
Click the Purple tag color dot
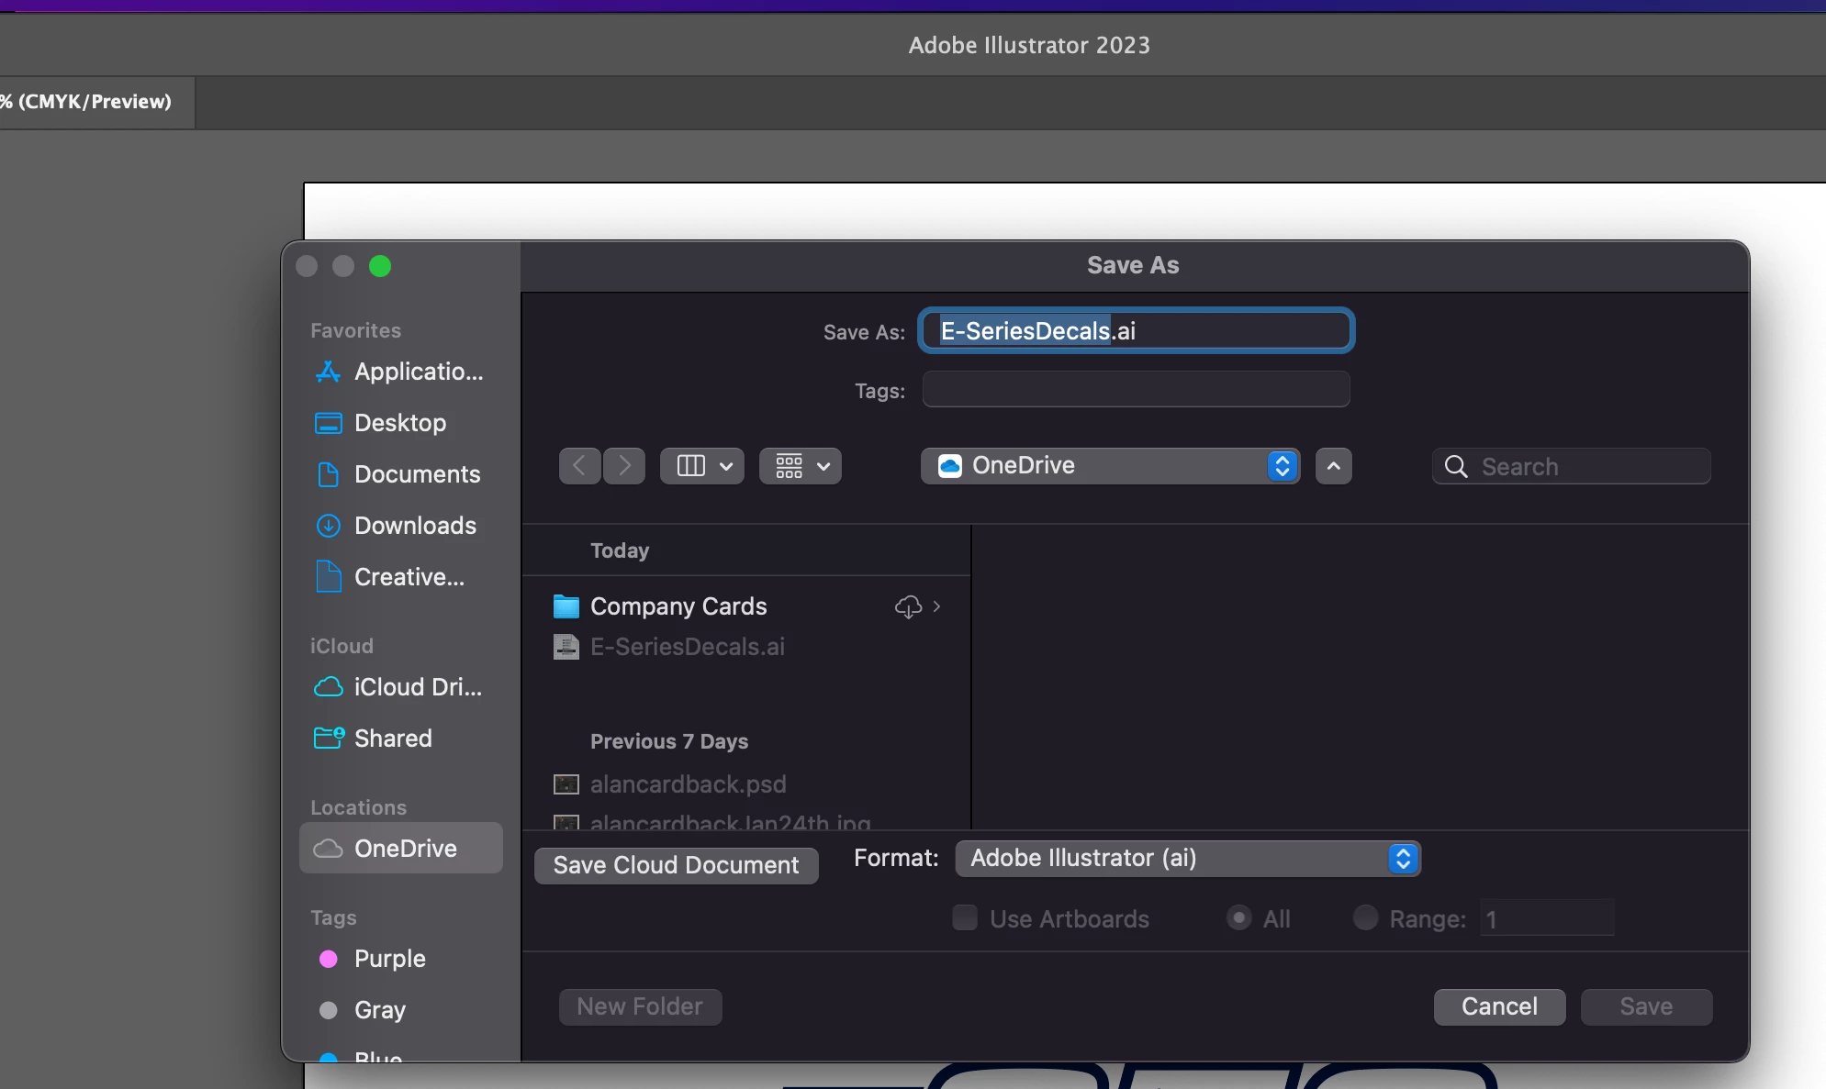(x=328, y=959)
